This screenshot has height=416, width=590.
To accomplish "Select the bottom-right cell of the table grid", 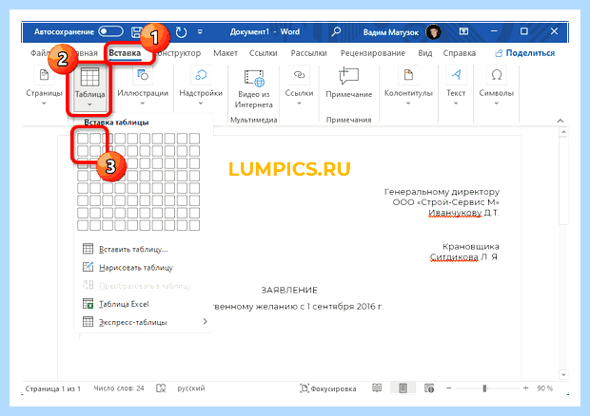I will coord(194,225).
